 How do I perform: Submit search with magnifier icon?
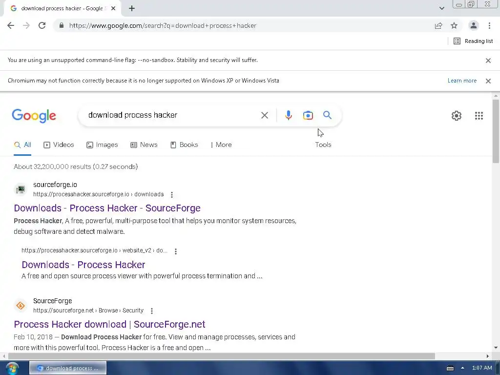click(328, 115)
